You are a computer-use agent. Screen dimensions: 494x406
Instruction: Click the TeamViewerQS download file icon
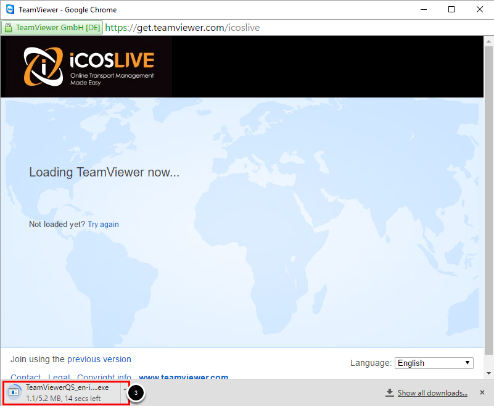tap(14, 392)
